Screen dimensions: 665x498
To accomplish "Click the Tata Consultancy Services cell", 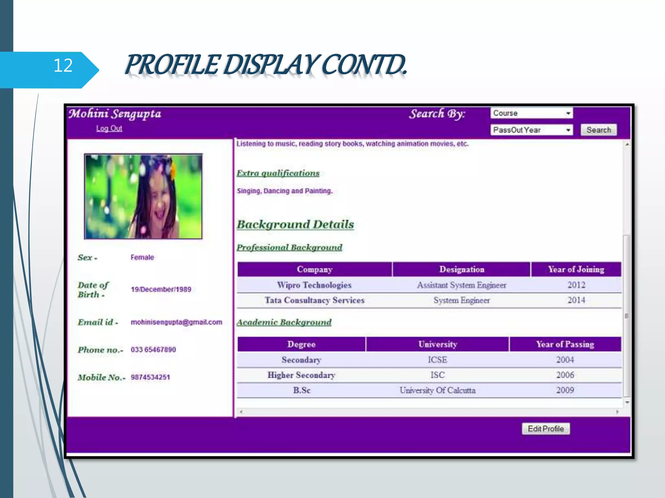I will (314, 300).
